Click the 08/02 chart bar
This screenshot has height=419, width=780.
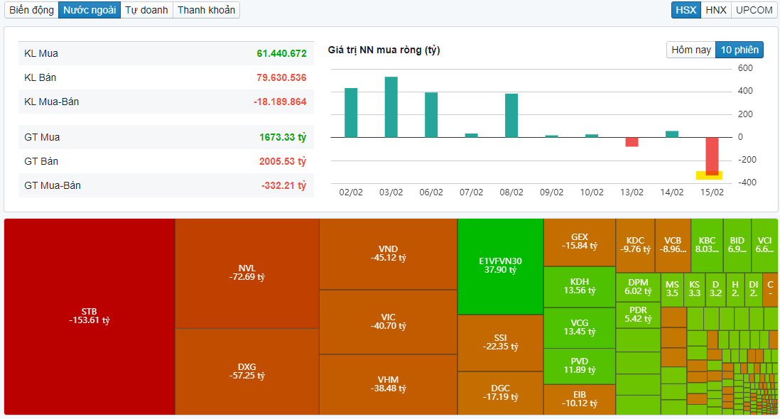click(x=511, y=115)
